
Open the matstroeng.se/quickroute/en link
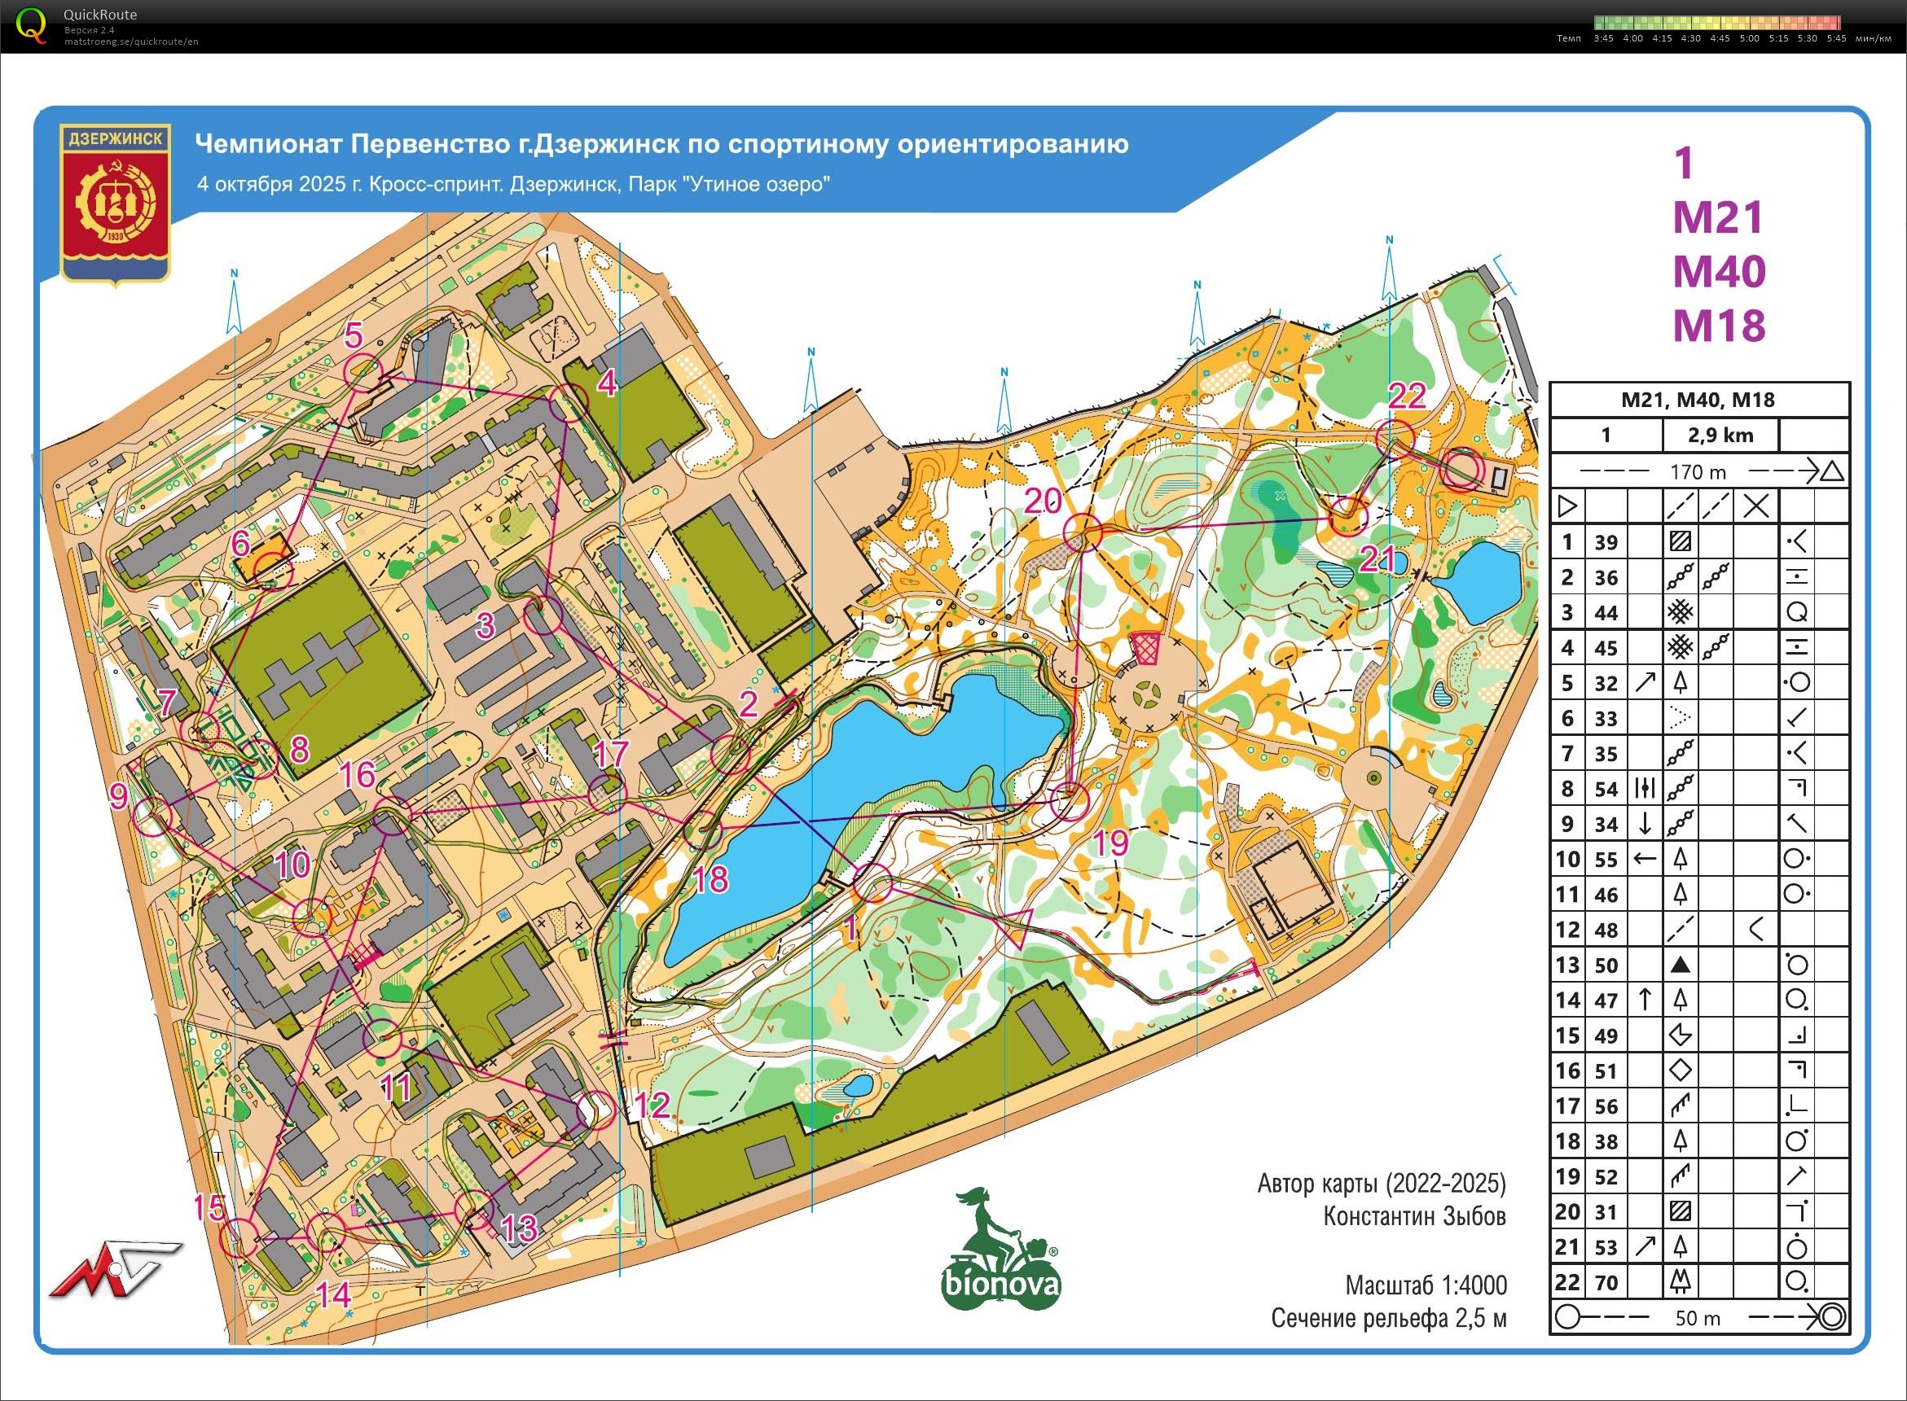(130, 42)
